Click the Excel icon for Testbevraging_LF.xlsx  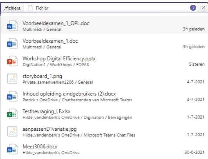click(12, 114)
